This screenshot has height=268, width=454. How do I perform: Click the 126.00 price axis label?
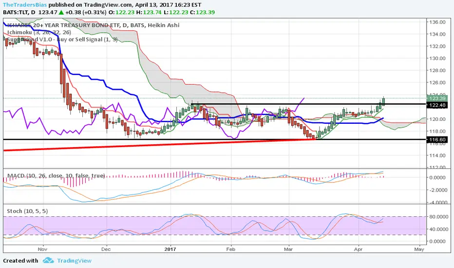[x=437, y=82]
